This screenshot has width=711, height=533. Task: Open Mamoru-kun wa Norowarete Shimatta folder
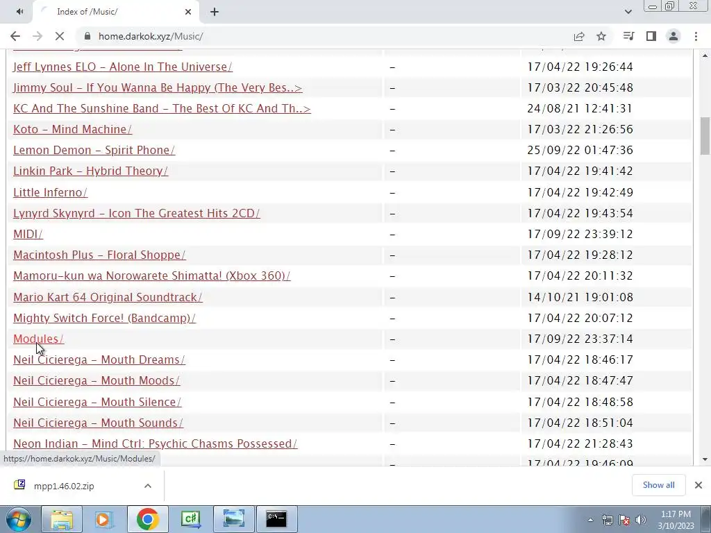[152, 276]
